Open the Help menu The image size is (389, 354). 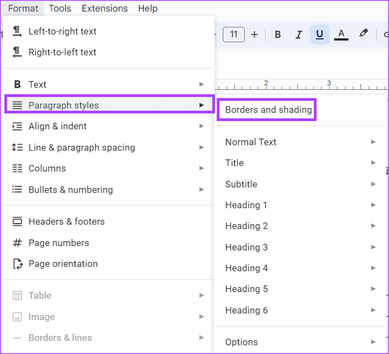click(x=148, y=8)
